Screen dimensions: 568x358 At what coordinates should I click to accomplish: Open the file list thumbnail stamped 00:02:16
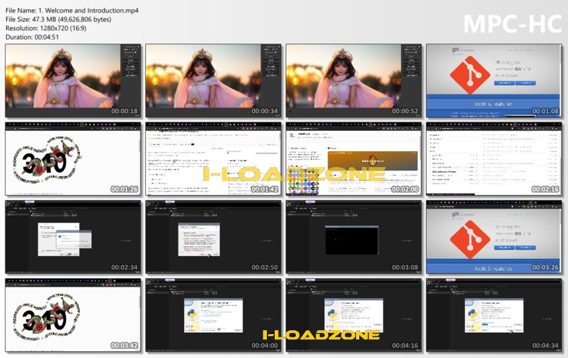tap(494, 159)
